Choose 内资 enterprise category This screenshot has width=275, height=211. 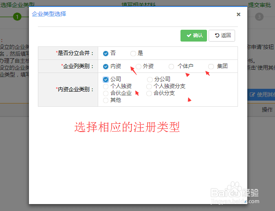pyautogui.click(x=106, y=66)
